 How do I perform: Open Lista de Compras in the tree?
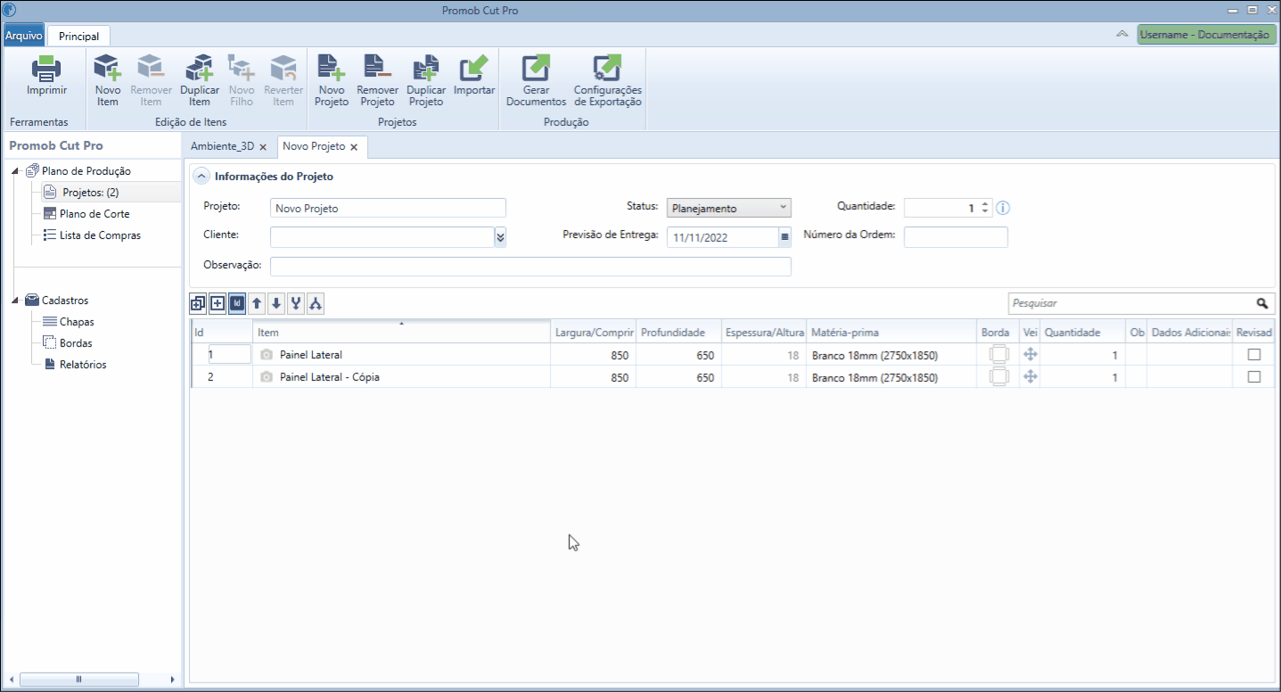100,235
